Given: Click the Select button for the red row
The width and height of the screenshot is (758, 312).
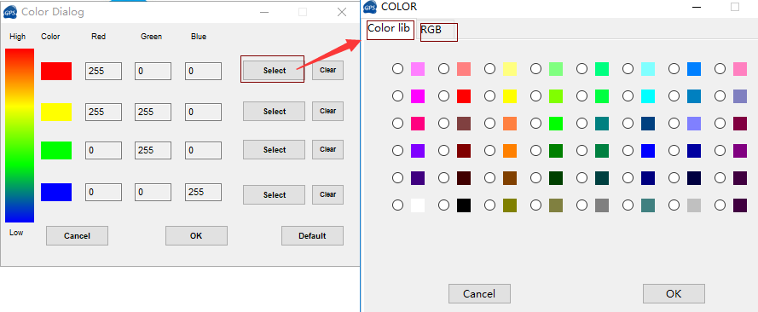Looking at the screenshot, I should [x=274, y=71].
